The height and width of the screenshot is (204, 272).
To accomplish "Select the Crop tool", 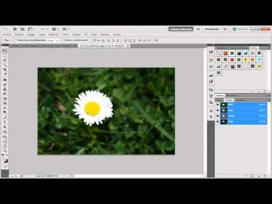I will pyautogui.click(x=5, y=70).
